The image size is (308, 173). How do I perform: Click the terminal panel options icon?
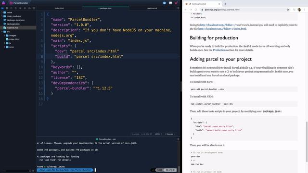click(178, 139)
